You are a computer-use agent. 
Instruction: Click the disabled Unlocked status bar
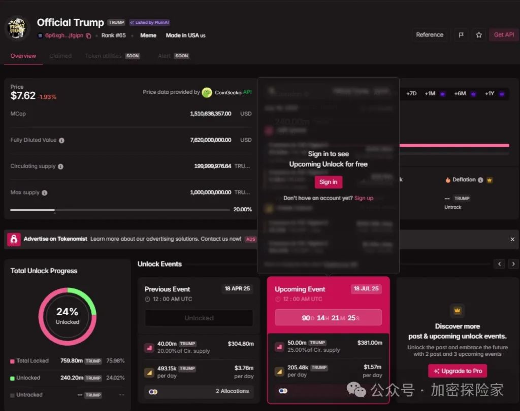pos(199,318)
